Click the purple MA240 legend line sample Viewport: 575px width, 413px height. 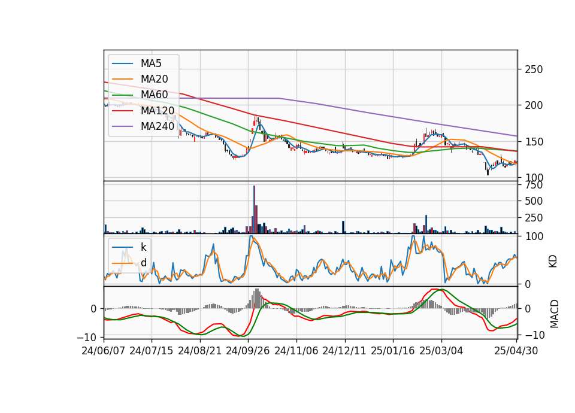pos(122,126)
